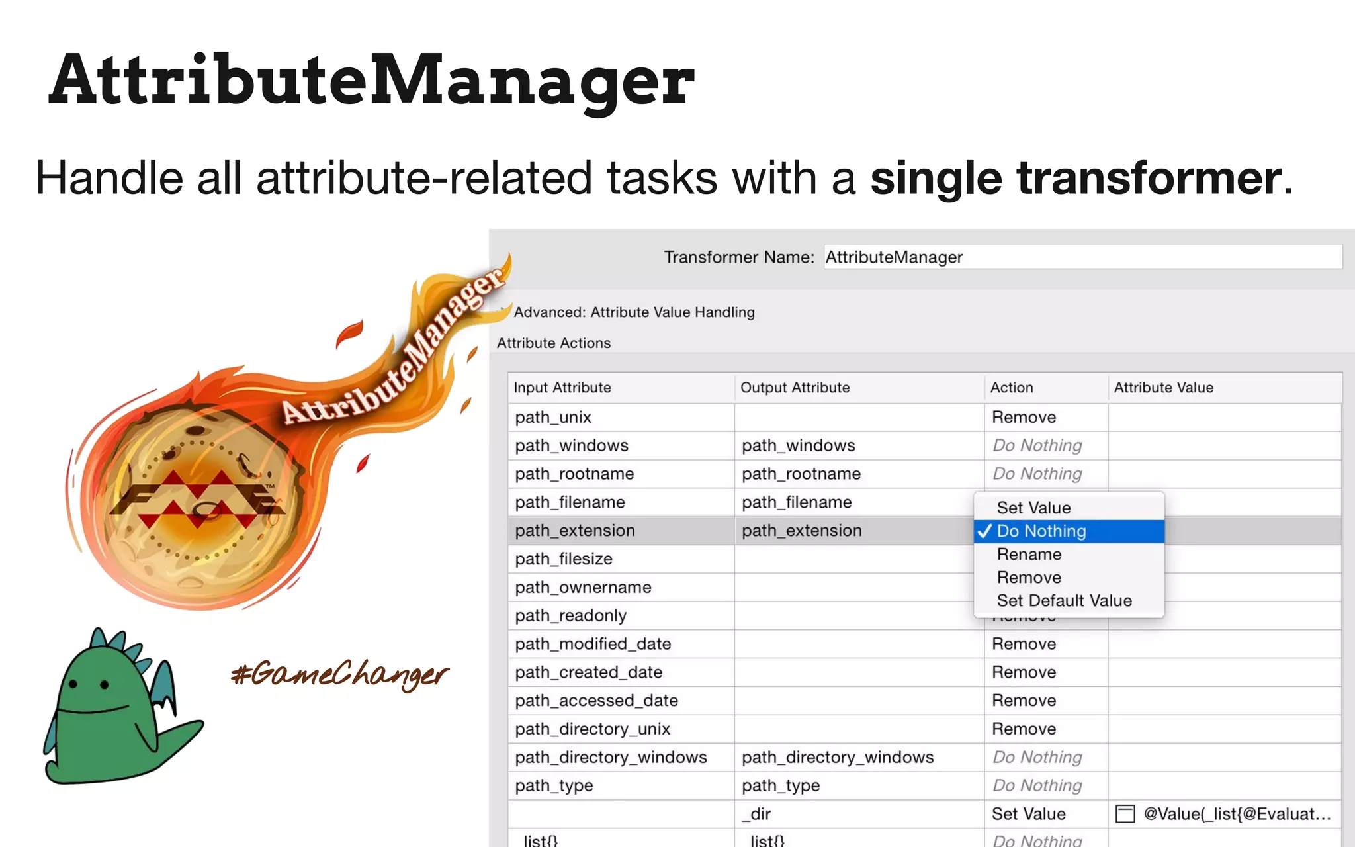This screenshot has height=847, width=1355.
Task: Select input attribute 'path_filesize'
Action: 621,559
